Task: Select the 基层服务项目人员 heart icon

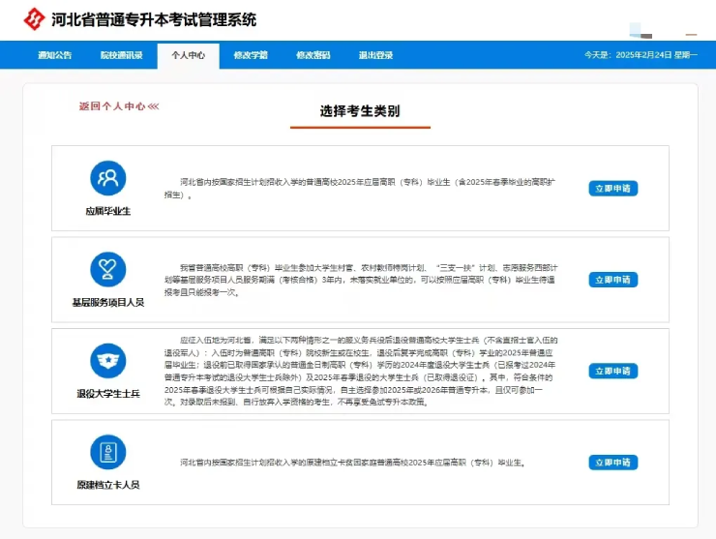Action: click(x=107, y=270)
